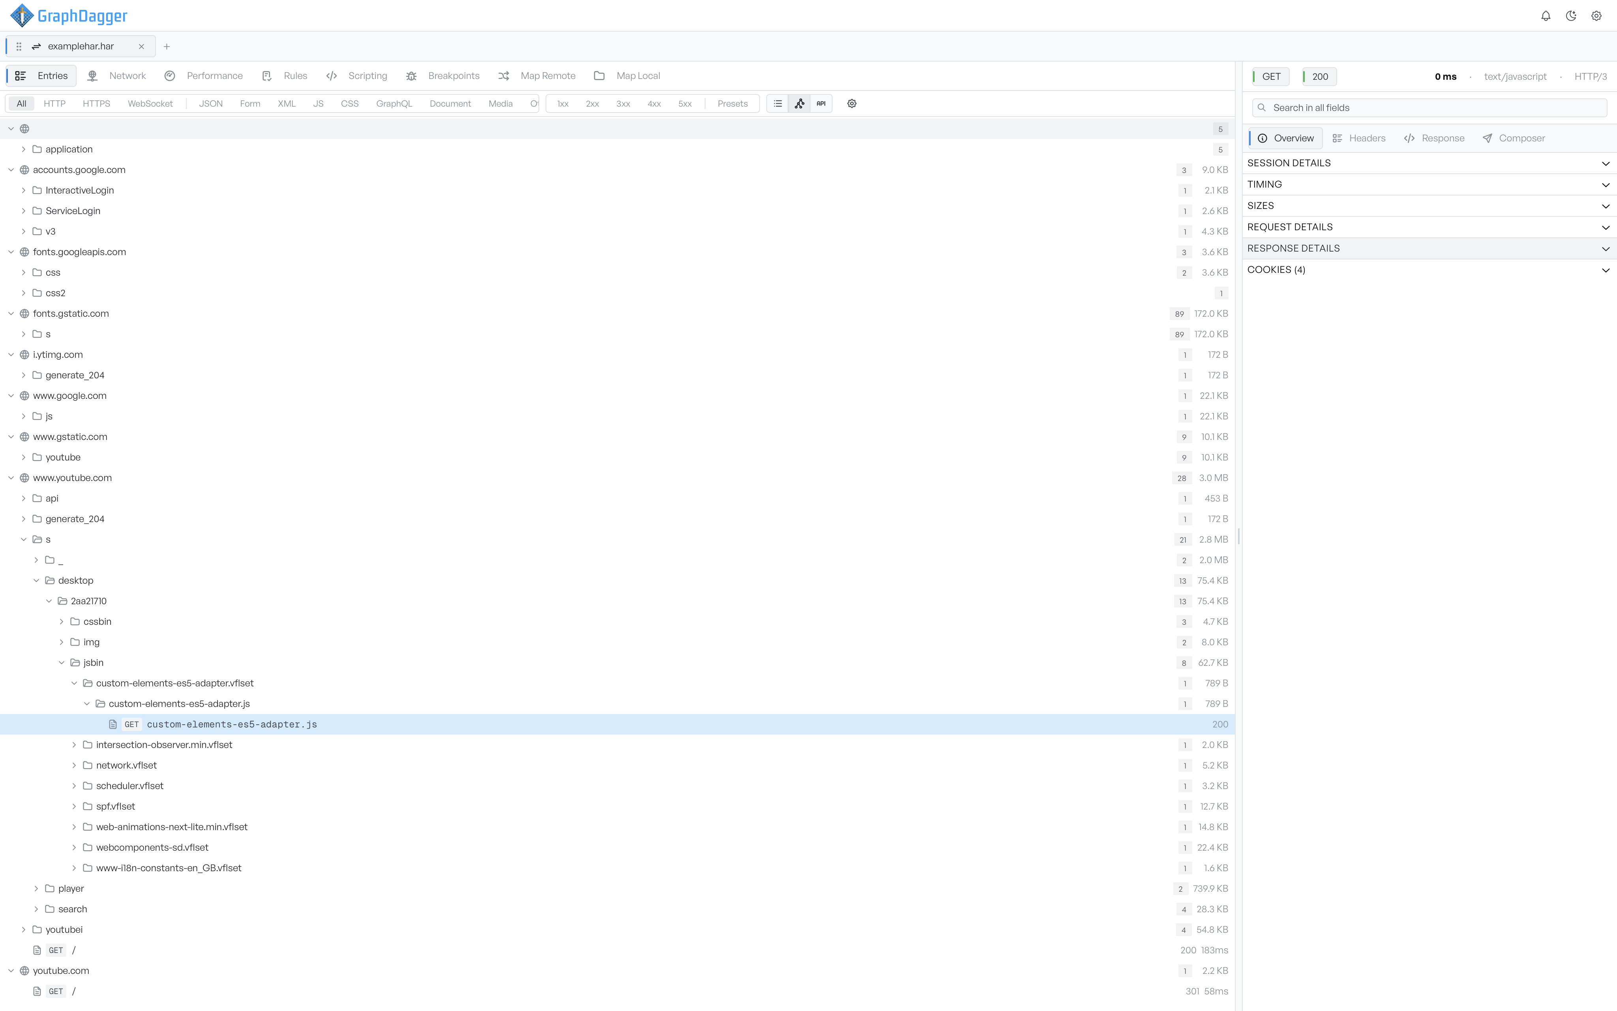Filter by 2xx status codes
This screenshot has width=1617, height=1011.
coord(592,103)
